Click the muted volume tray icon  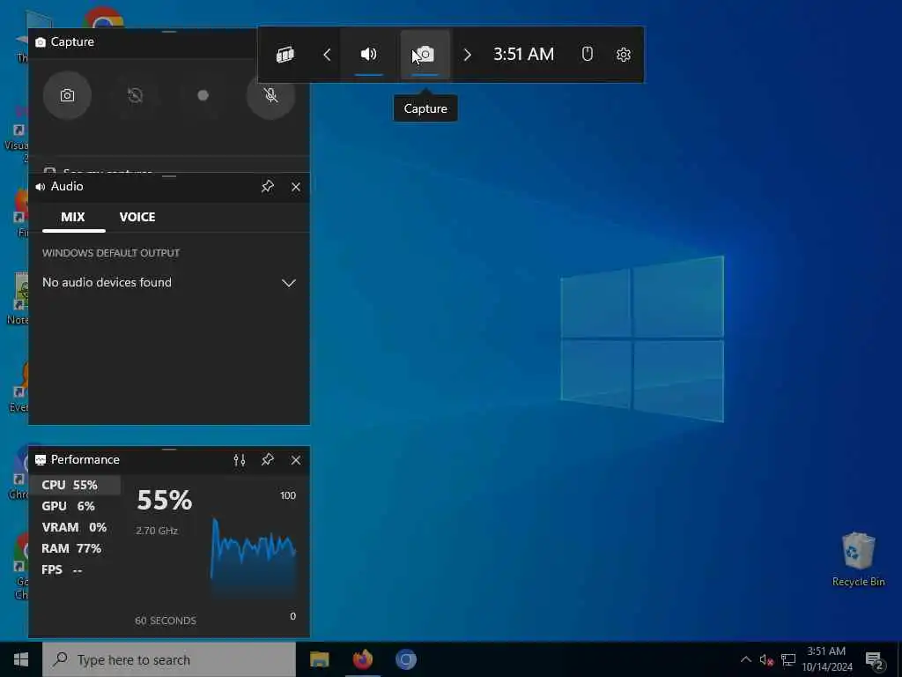(x=766, y=659)
